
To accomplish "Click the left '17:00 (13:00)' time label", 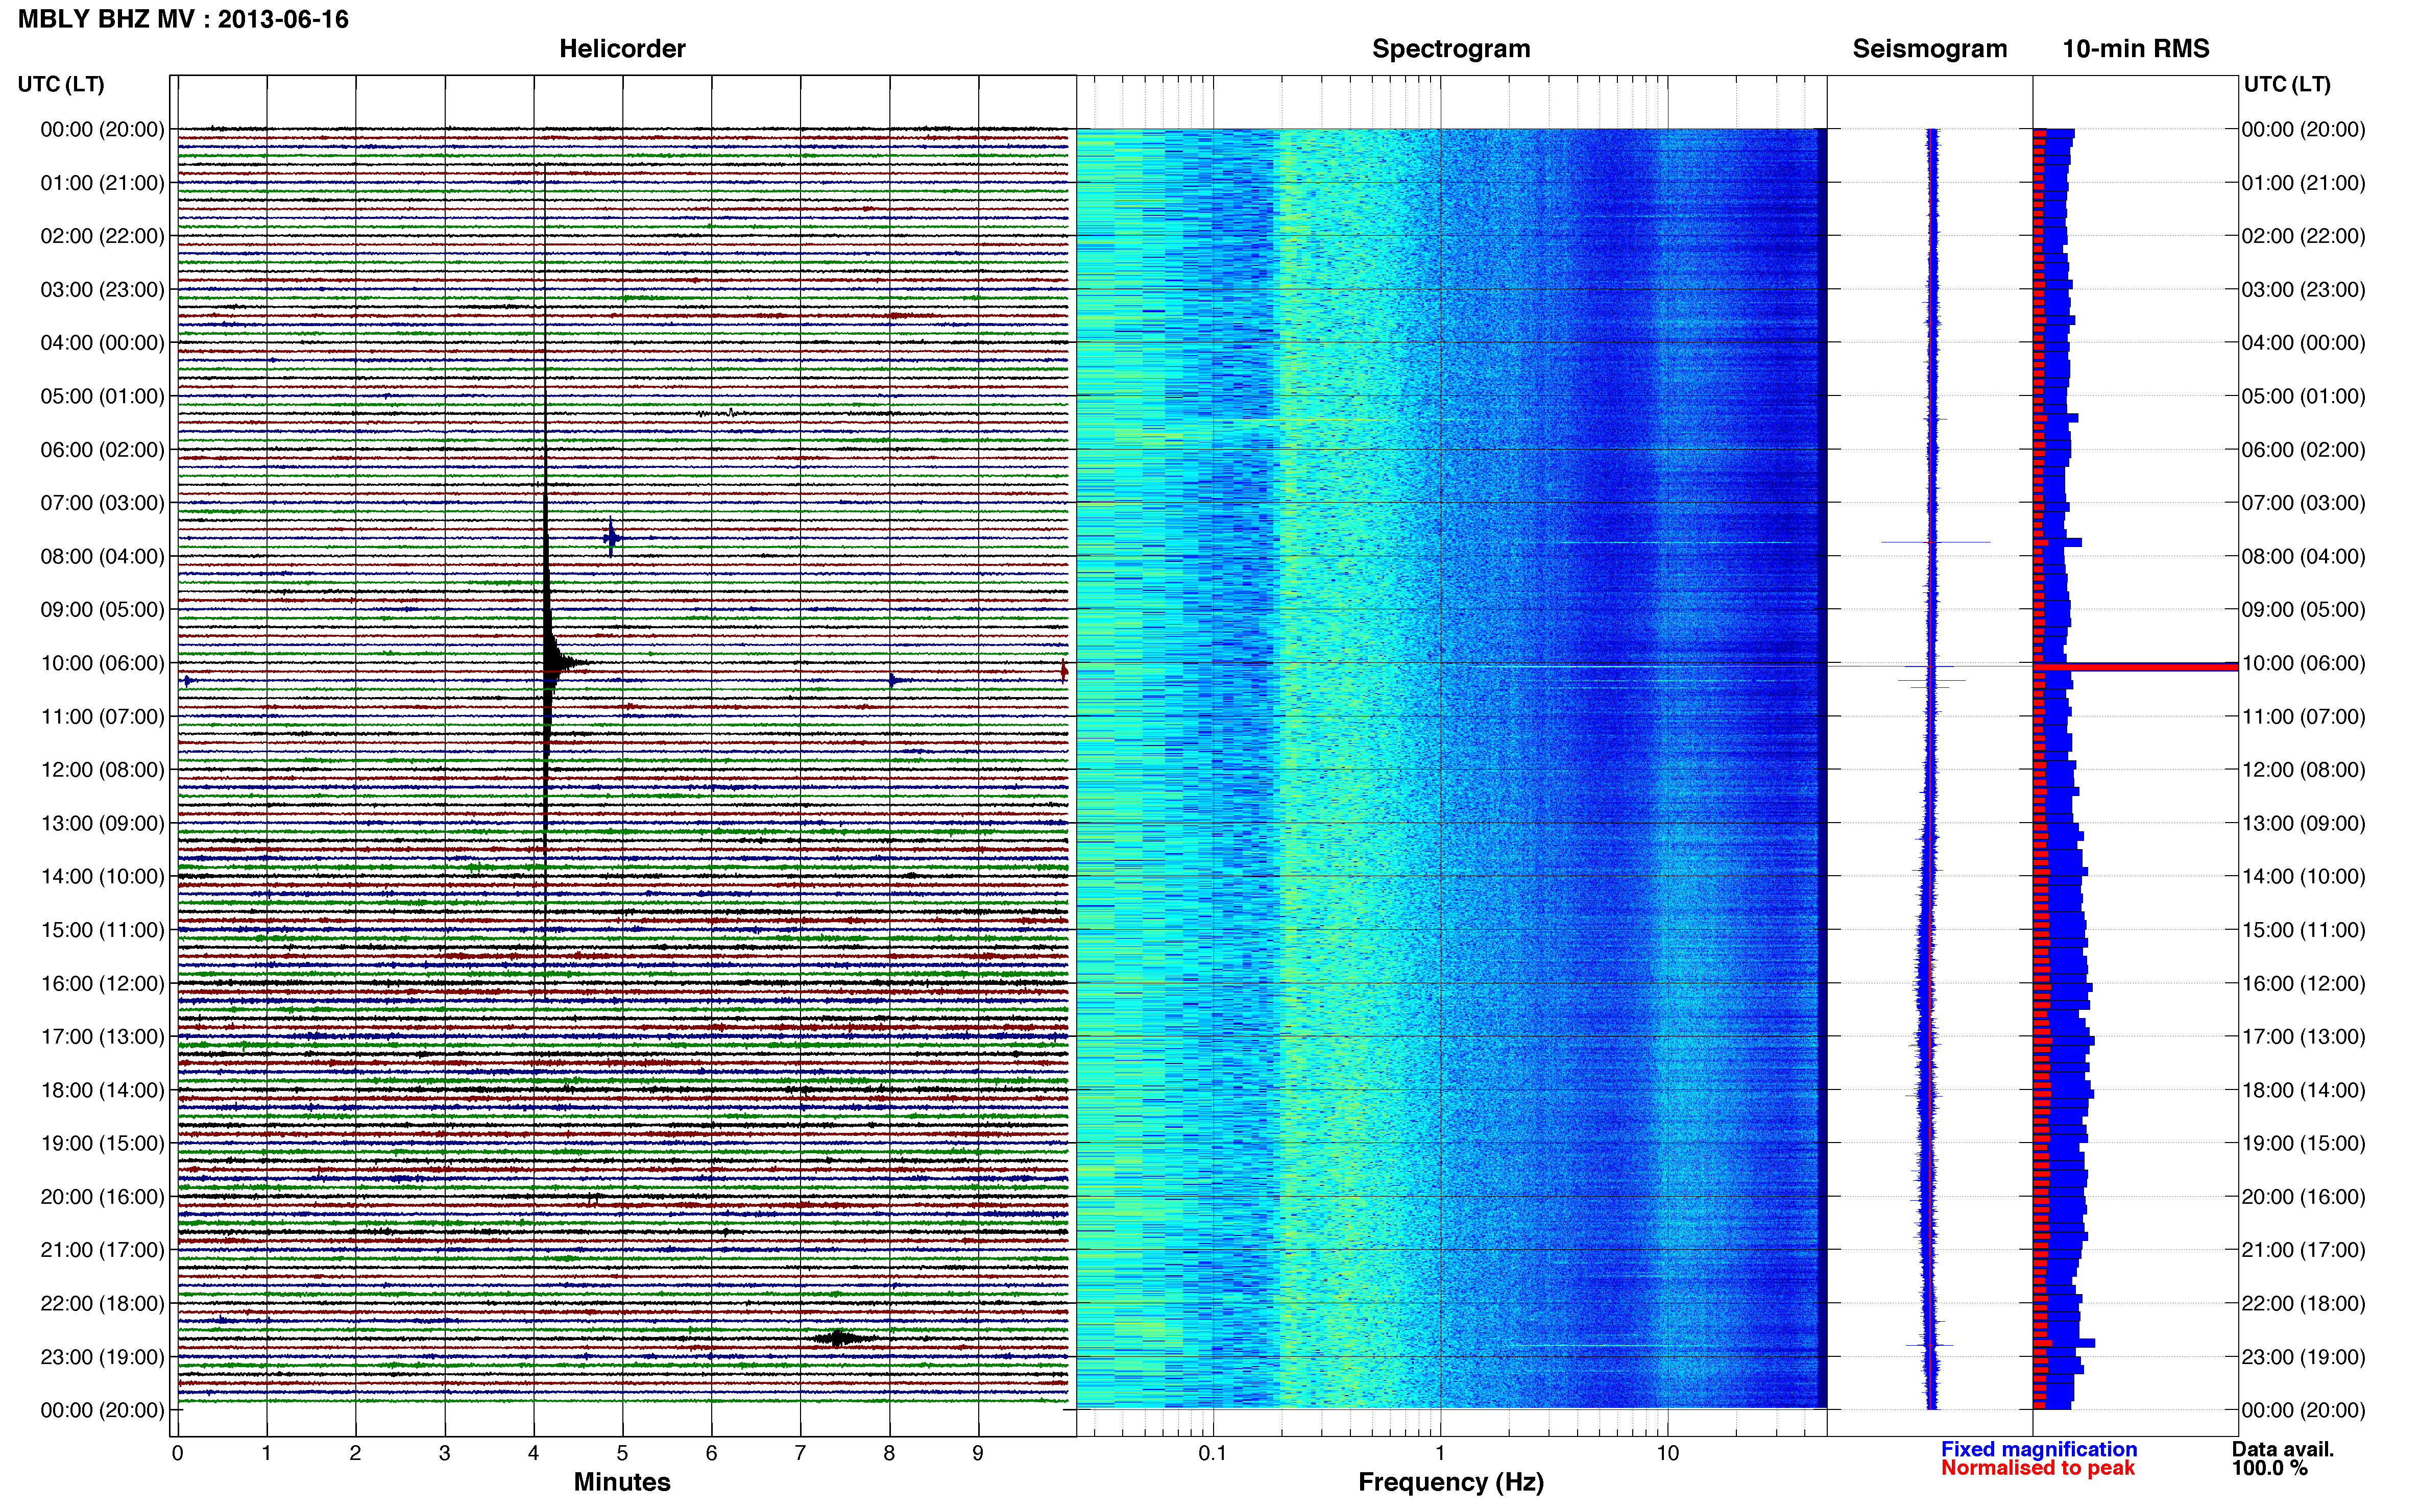I will tap(102, 1036).
